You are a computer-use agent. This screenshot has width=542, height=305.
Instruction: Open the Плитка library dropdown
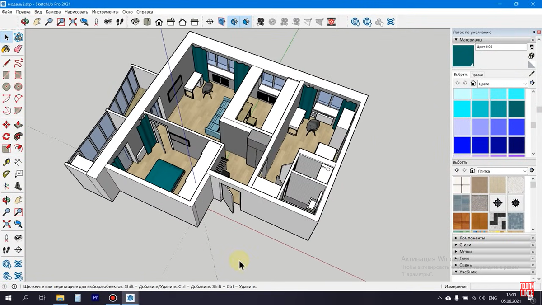(x=503, y=171)
